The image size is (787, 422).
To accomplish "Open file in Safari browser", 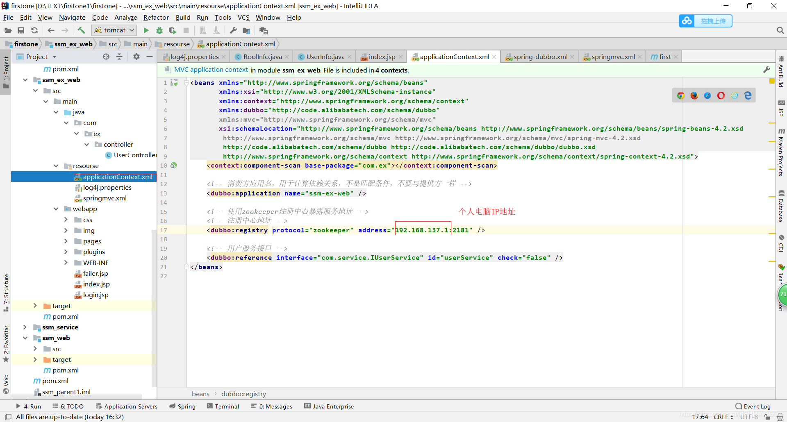I will (x=707, y=95).
